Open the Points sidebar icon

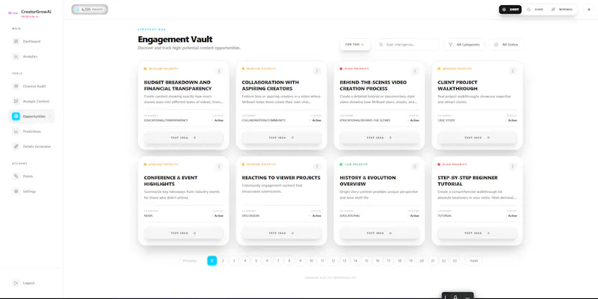16,176
